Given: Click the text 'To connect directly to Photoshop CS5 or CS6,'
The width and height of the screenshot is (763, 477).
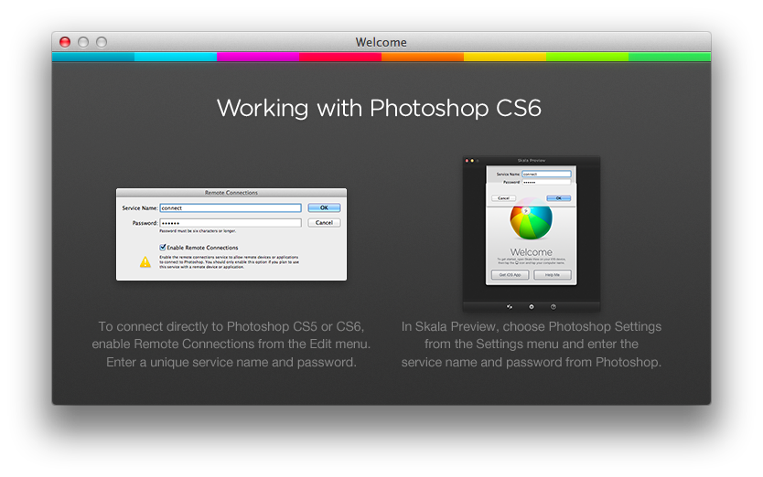Looking at the screenshot, I should (231, 326).
